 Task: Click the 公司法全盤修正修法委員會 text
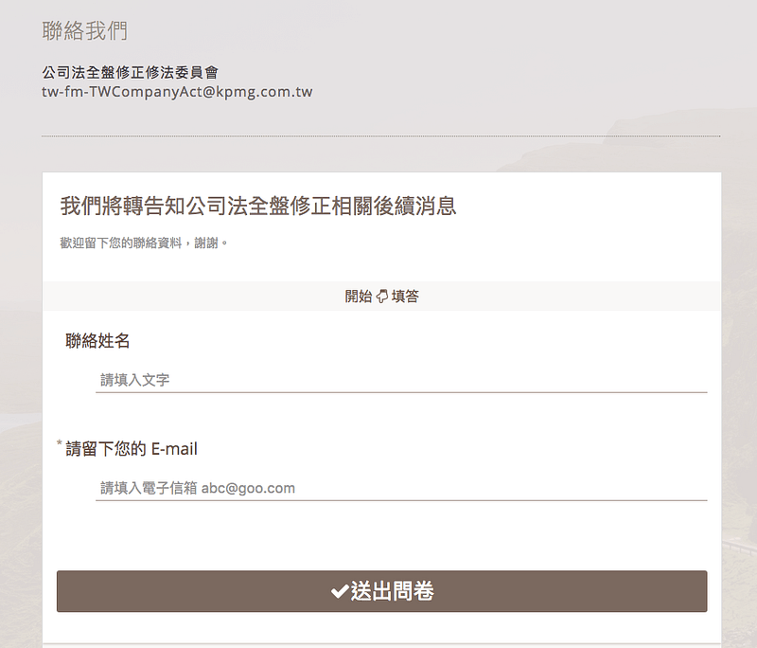(130, 73)
